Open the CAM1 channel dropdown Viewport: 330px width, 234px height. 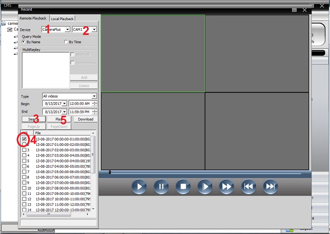pyautogui.click(x=94, y=29)
